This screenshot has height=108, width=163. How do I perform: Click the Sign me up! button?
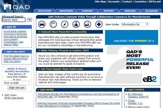click(x=17, y=88)
